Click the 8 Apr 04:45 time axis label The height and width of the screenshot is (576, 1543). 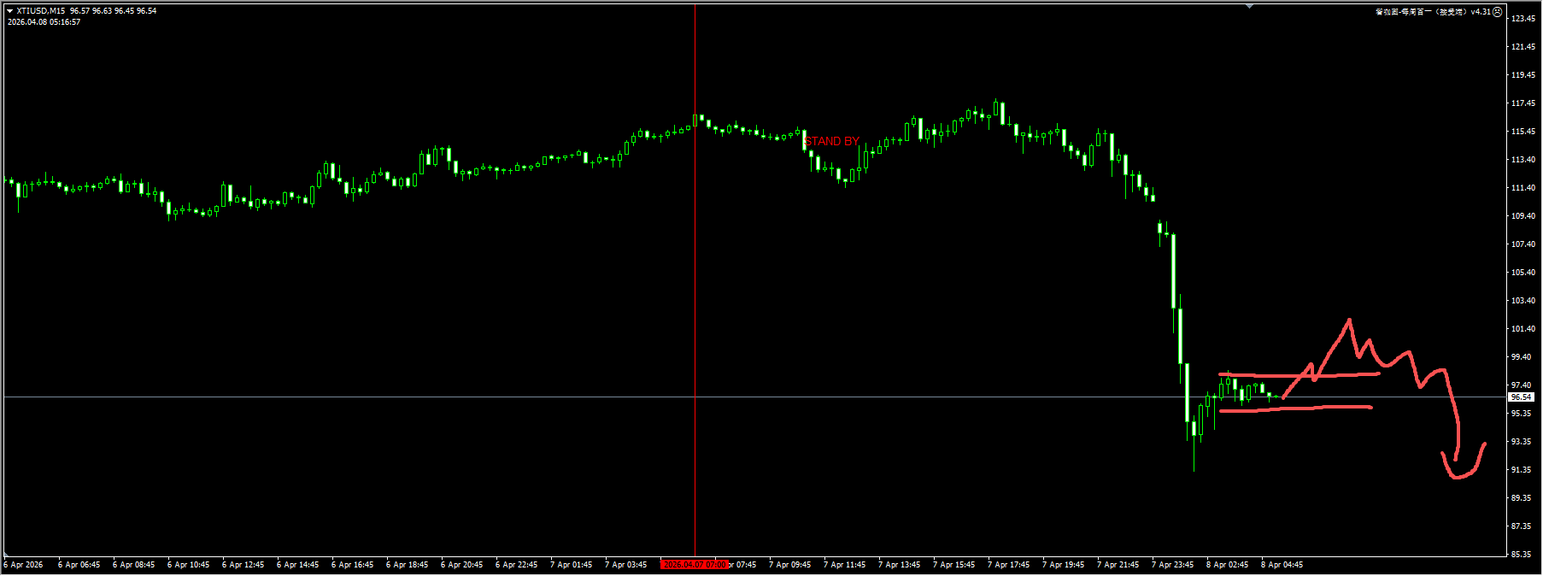click(1282, 565)
